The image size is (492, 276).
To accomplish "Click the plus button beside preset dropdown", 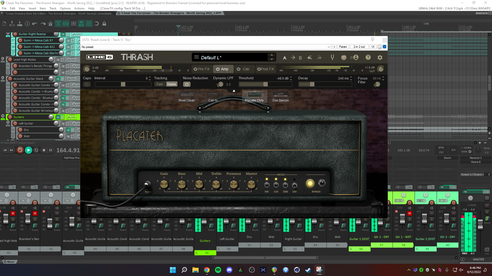I will pos(334,47).
